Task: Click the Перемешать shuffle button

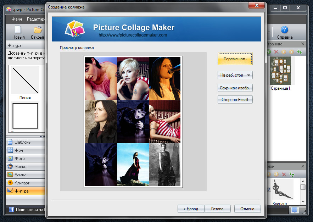Action: (x=235, y=59)
